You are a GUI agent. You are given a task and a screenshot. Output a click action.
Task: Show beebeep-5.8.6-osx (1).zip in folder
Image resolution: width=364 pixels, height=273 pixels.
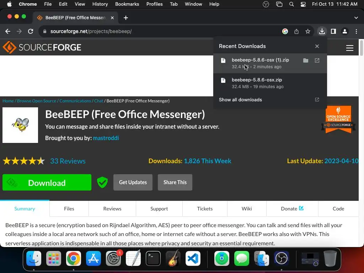pyautogui.click(x=306, y=60)
